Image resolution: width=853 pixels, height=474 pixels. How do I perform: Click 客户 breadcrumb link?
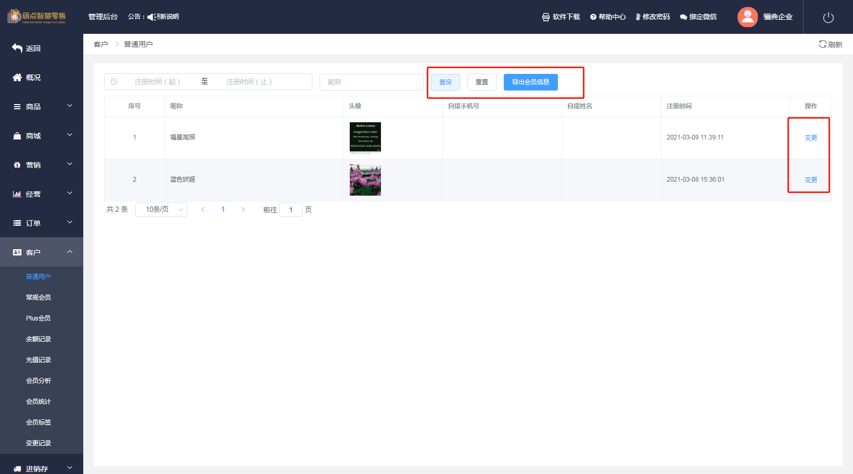[x=101, y=44]
